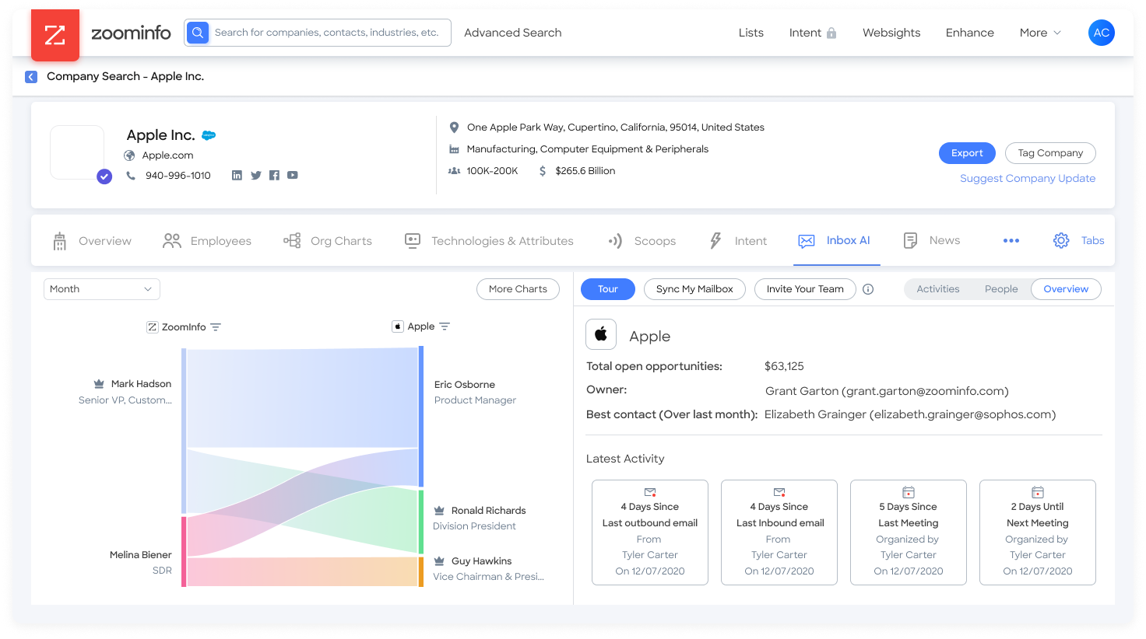
Task: Click the Next Meeting calendar icon
Action: coord(1038,492)
